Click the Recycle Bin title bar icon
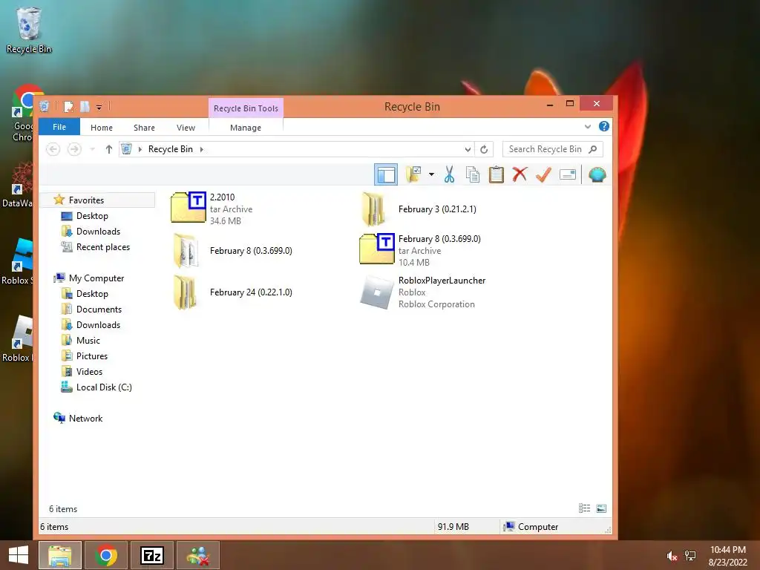Image resolution: width=760 pixels, height=570 pixels. click(44, 106)
